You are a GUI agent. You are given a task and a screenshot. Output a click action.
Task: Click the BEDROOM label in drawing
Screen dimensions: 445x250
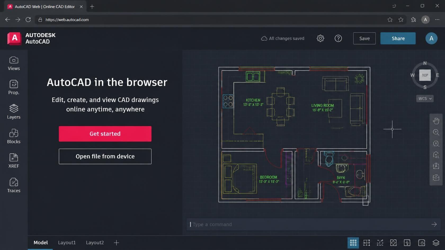click(269, 177)
